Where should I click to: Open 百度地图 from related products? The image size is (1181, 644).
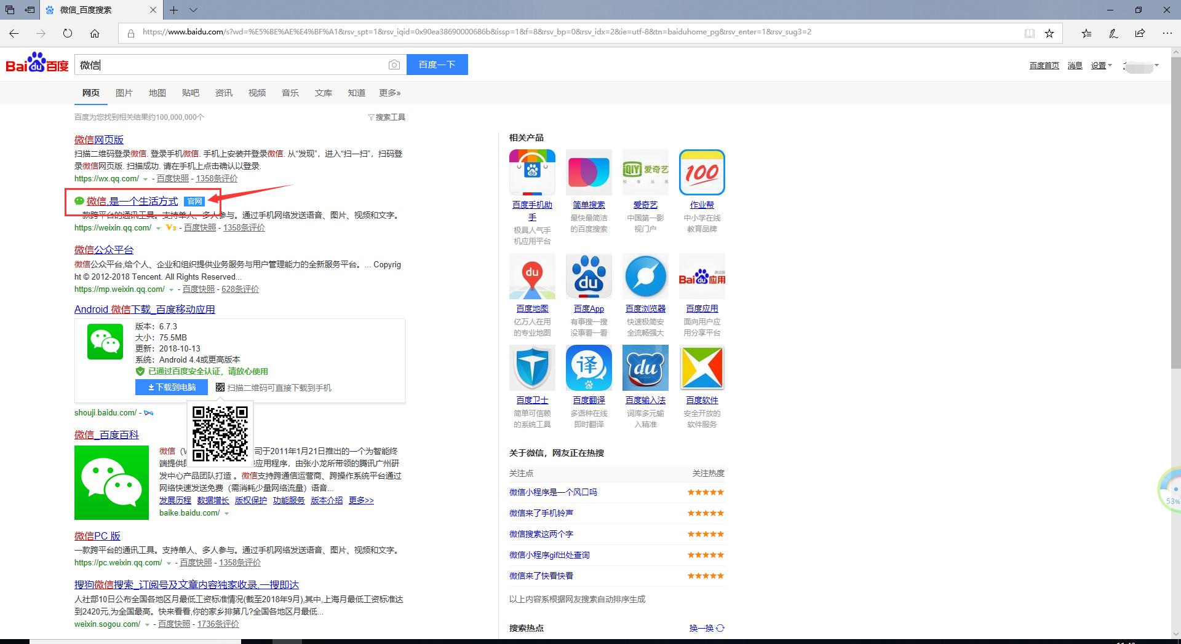point(531,276)
